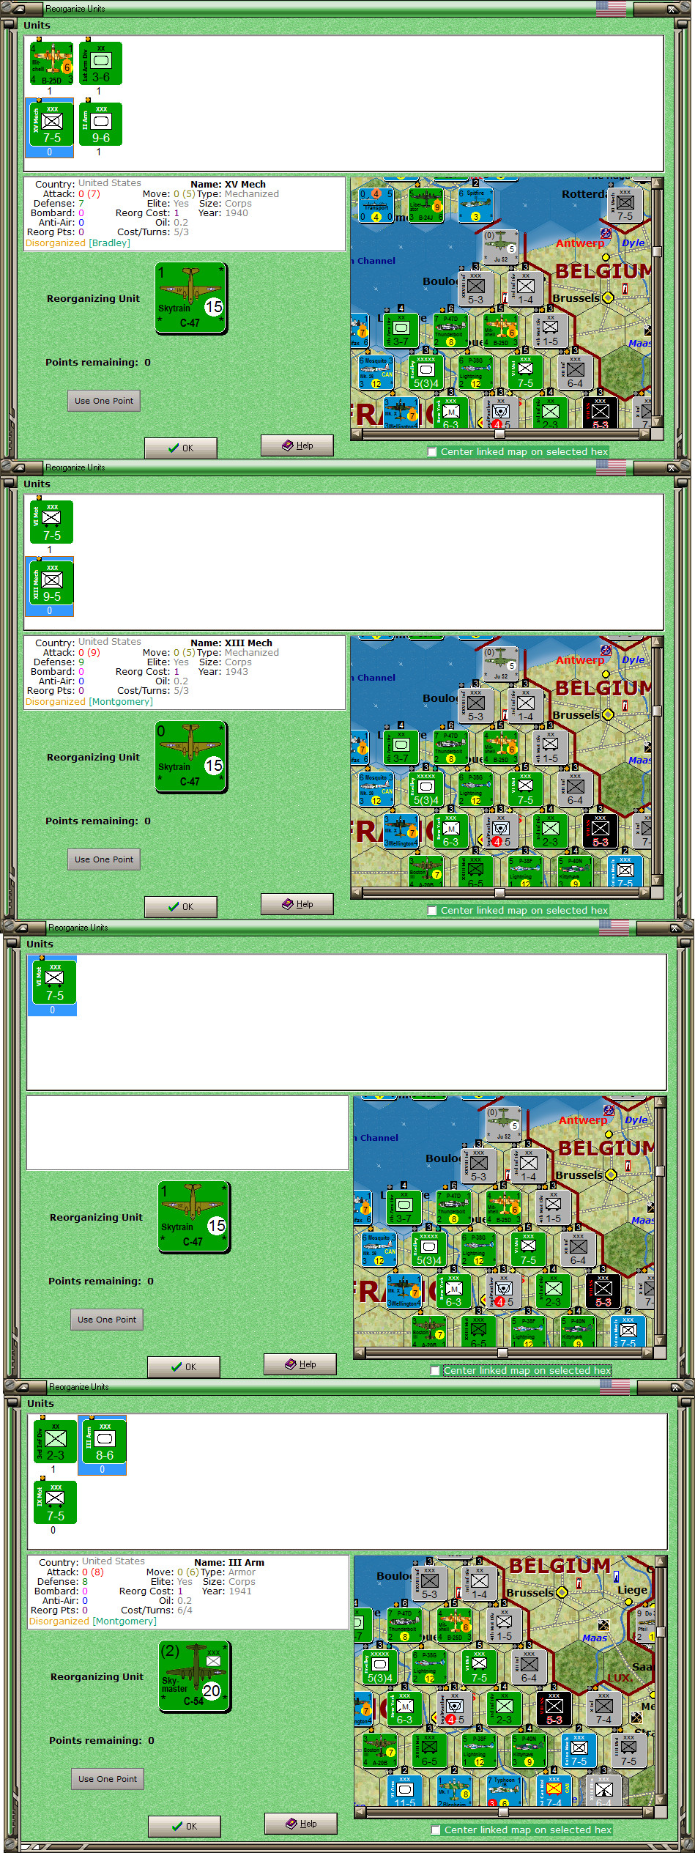Click Use One Point in third window

point(107,1320)
